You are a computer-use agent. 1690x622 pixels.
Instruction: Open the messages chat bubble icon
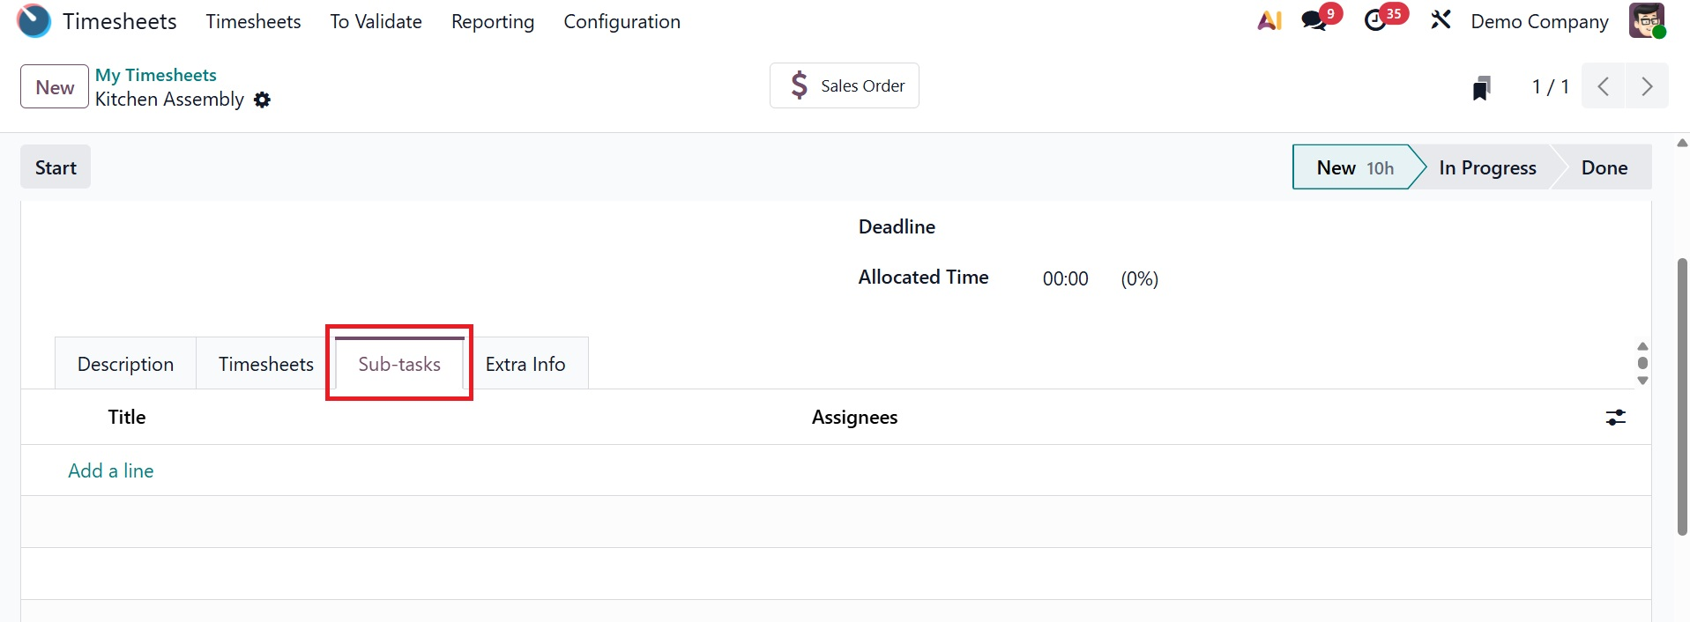[1314, 21]
